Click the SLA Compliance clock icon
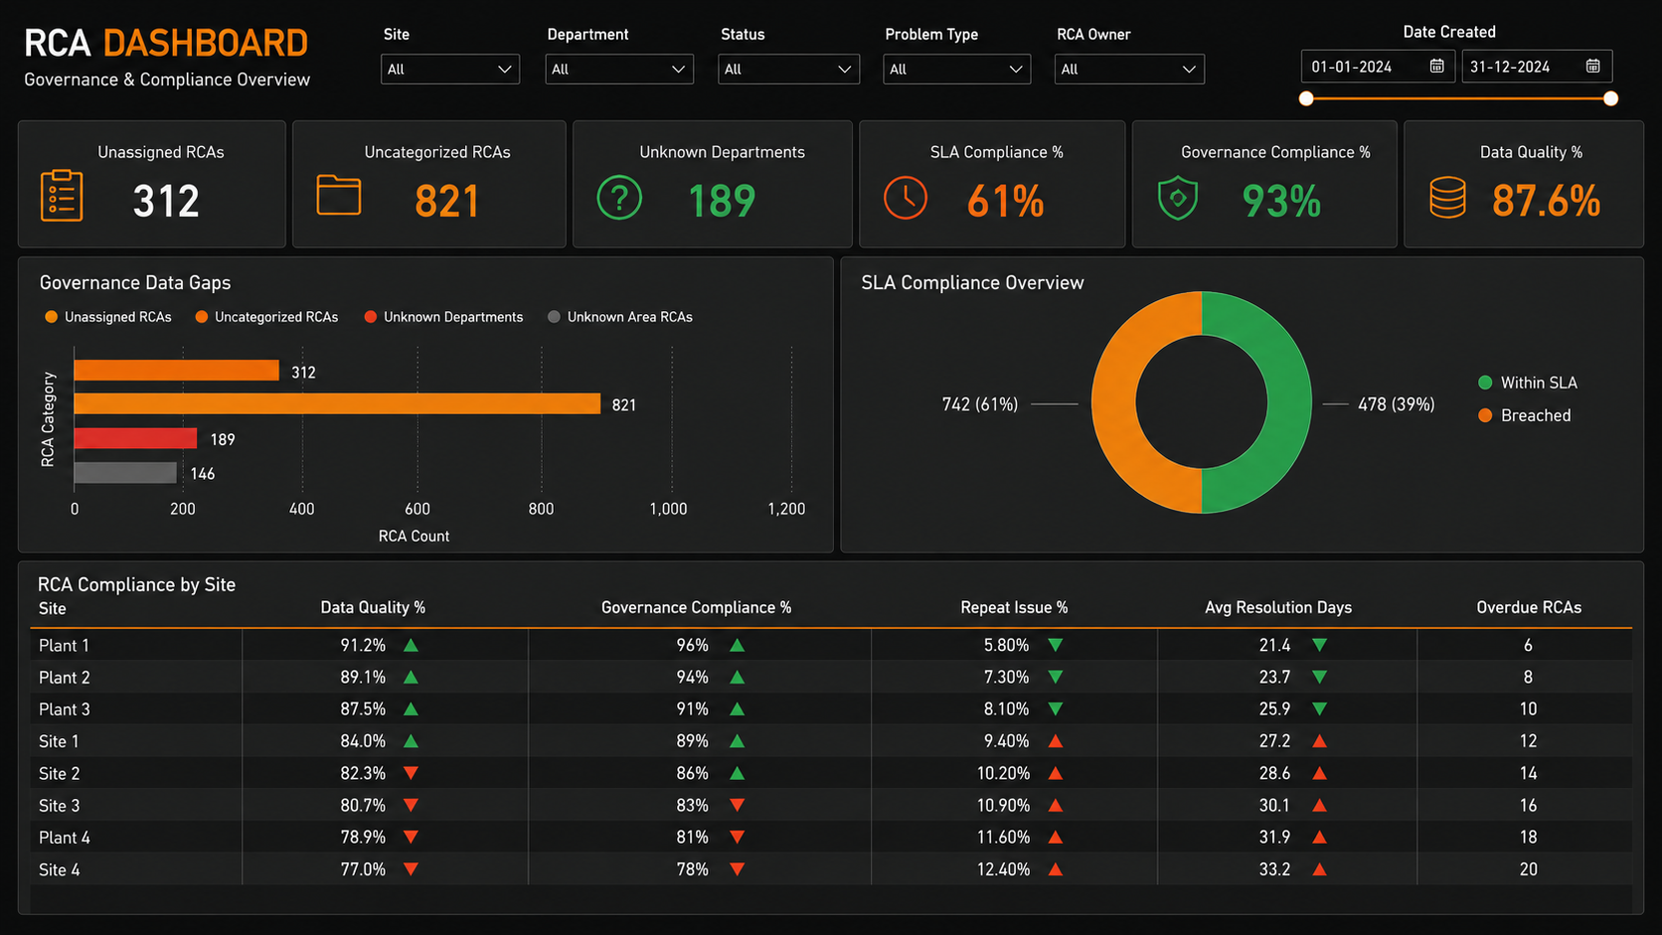The width and height of the screenshot is (1662, 935). 906,198
